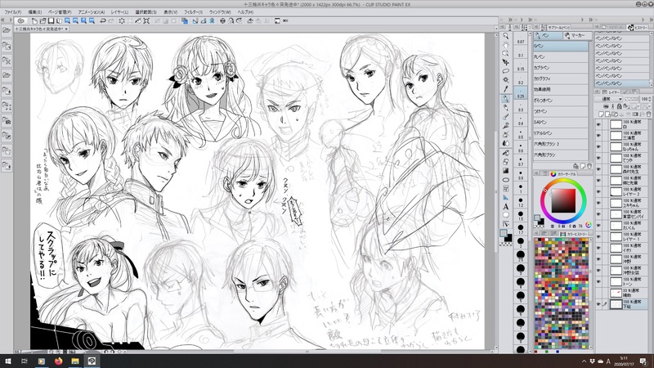Viewport: 654px width, 368px height.
Task: Click the Redo arrow in command bar
Action: [111, 21]
